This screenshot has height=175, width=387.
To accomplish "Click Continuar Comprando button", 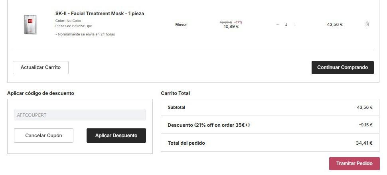I will pos(342,67).
